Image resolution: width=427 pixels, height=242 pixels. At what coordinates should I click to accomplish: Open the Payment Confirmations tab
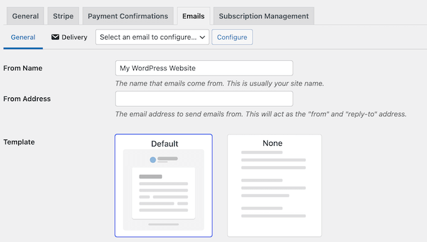point(127,16)
